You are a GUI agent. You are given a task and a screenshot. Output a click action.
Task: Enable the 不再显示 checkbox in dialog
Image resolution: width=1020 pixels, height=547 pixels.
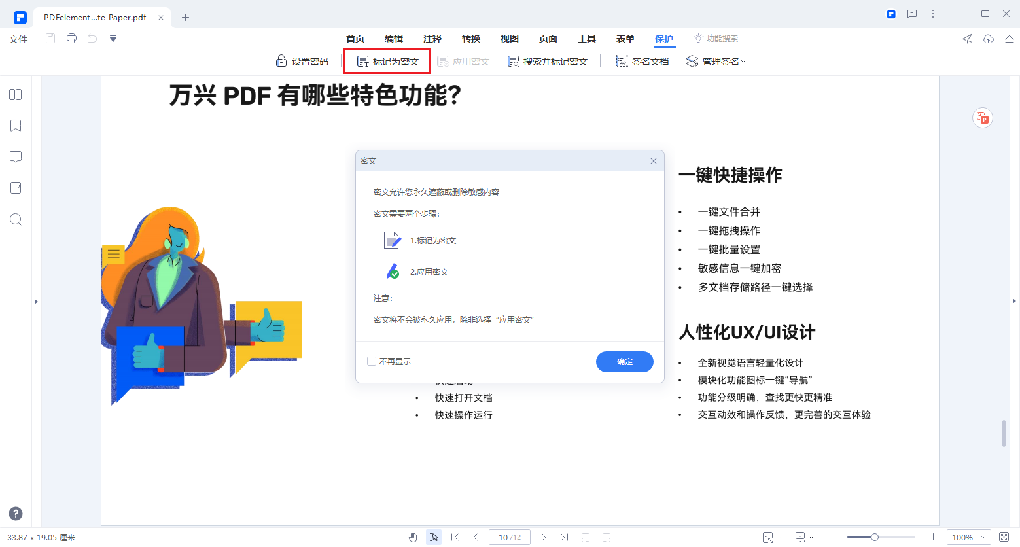tap(372, 361)
